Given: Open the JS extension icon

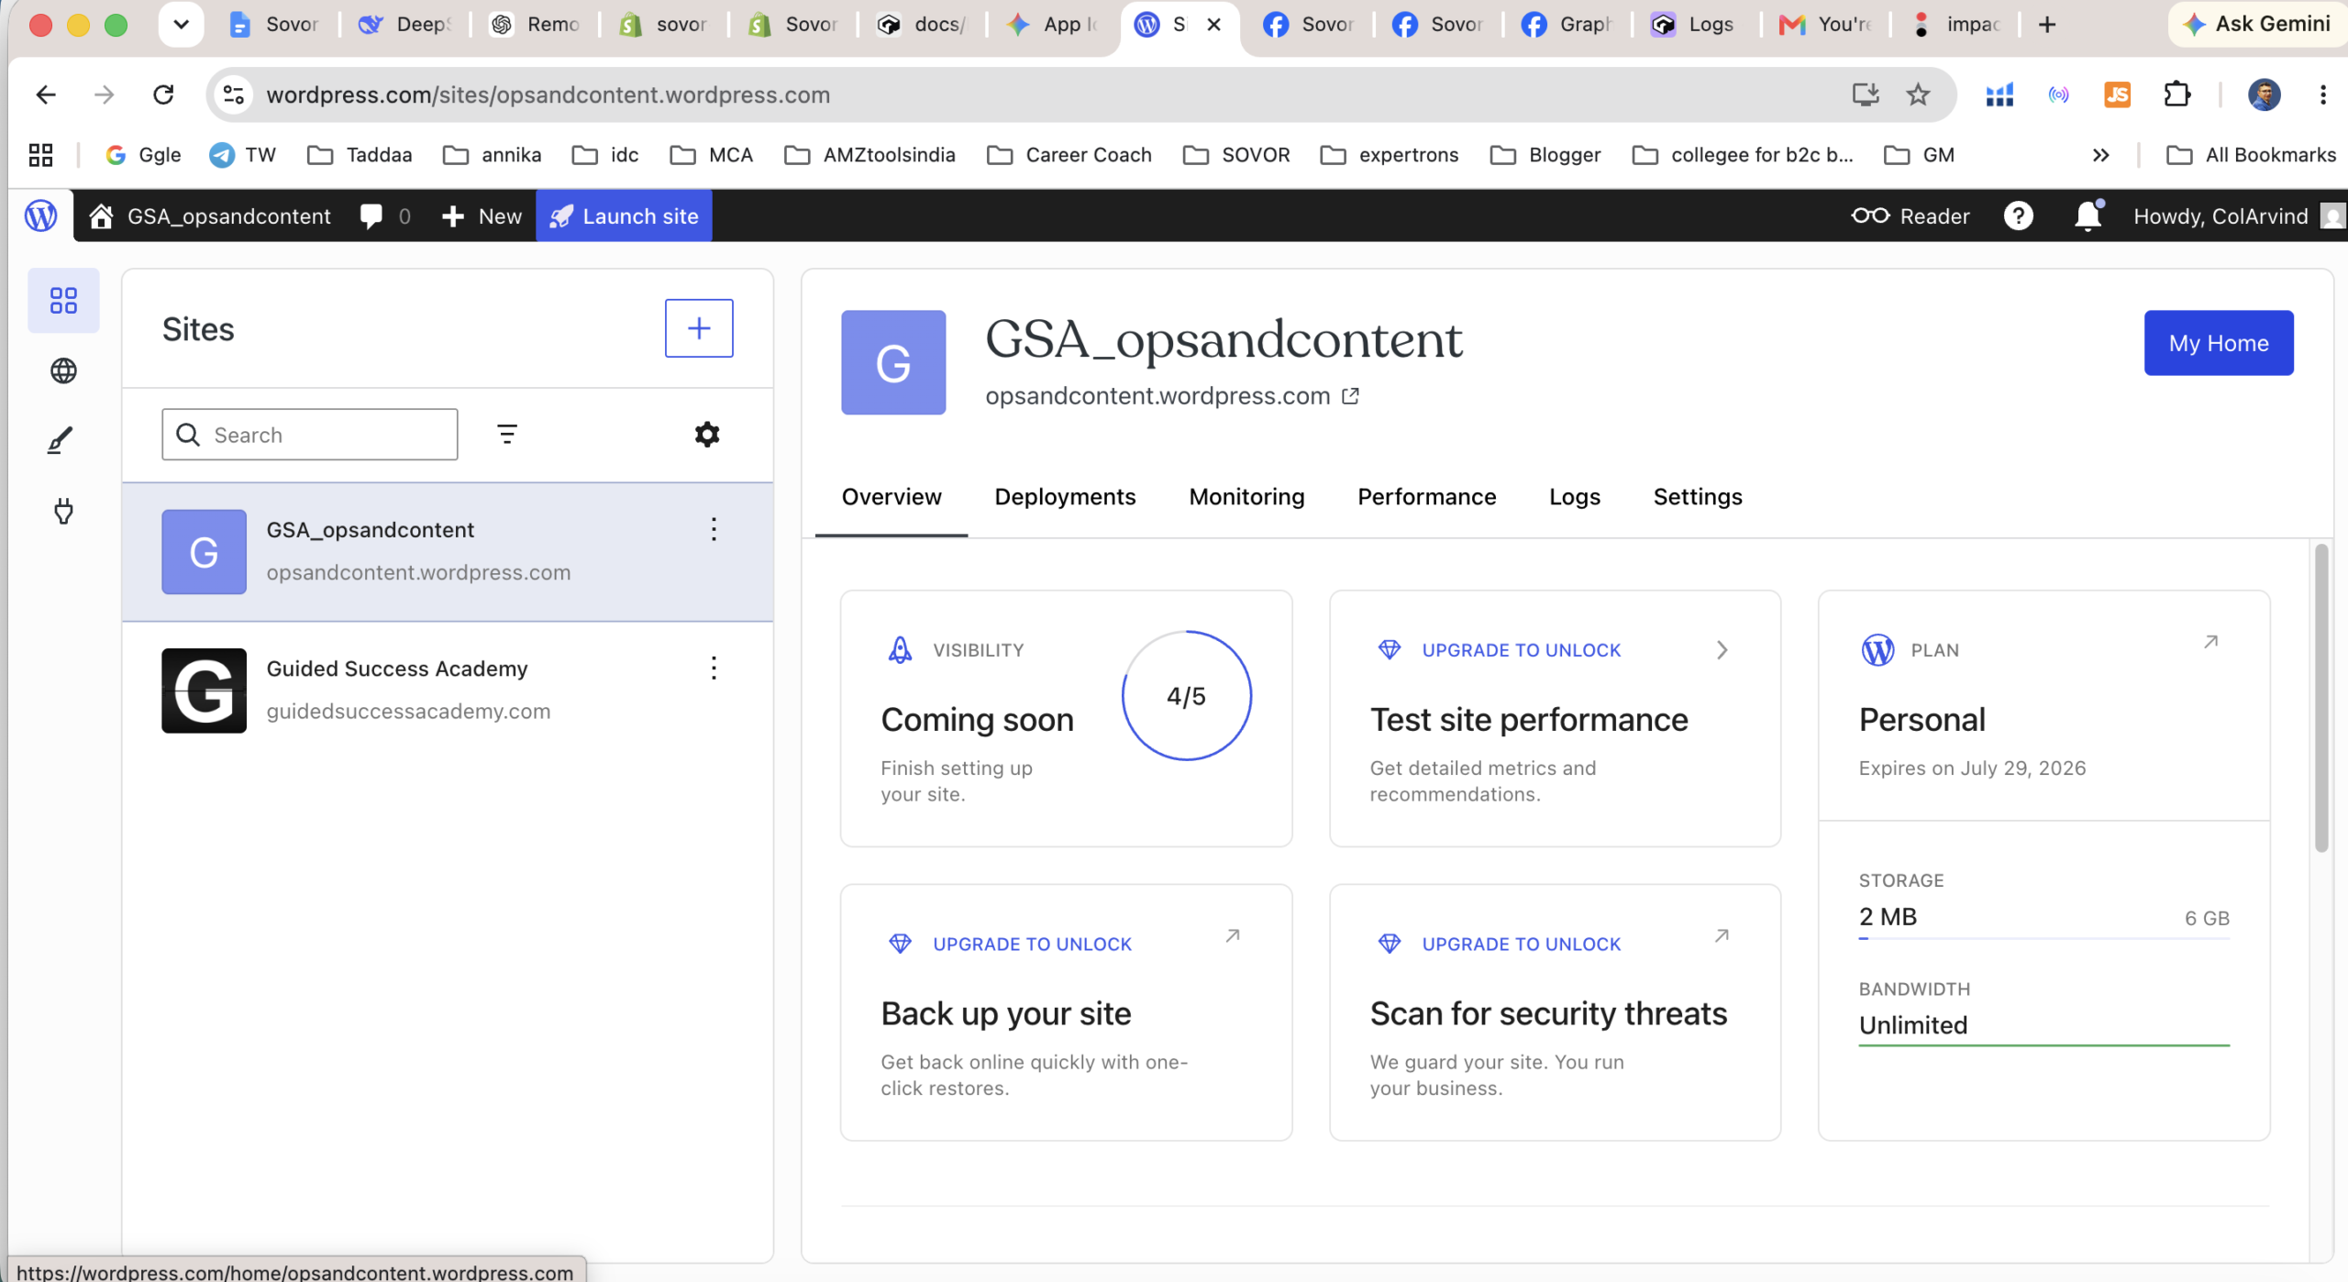Looking at the screenshot, I should pyautogui.click(x=2117, y=94).
